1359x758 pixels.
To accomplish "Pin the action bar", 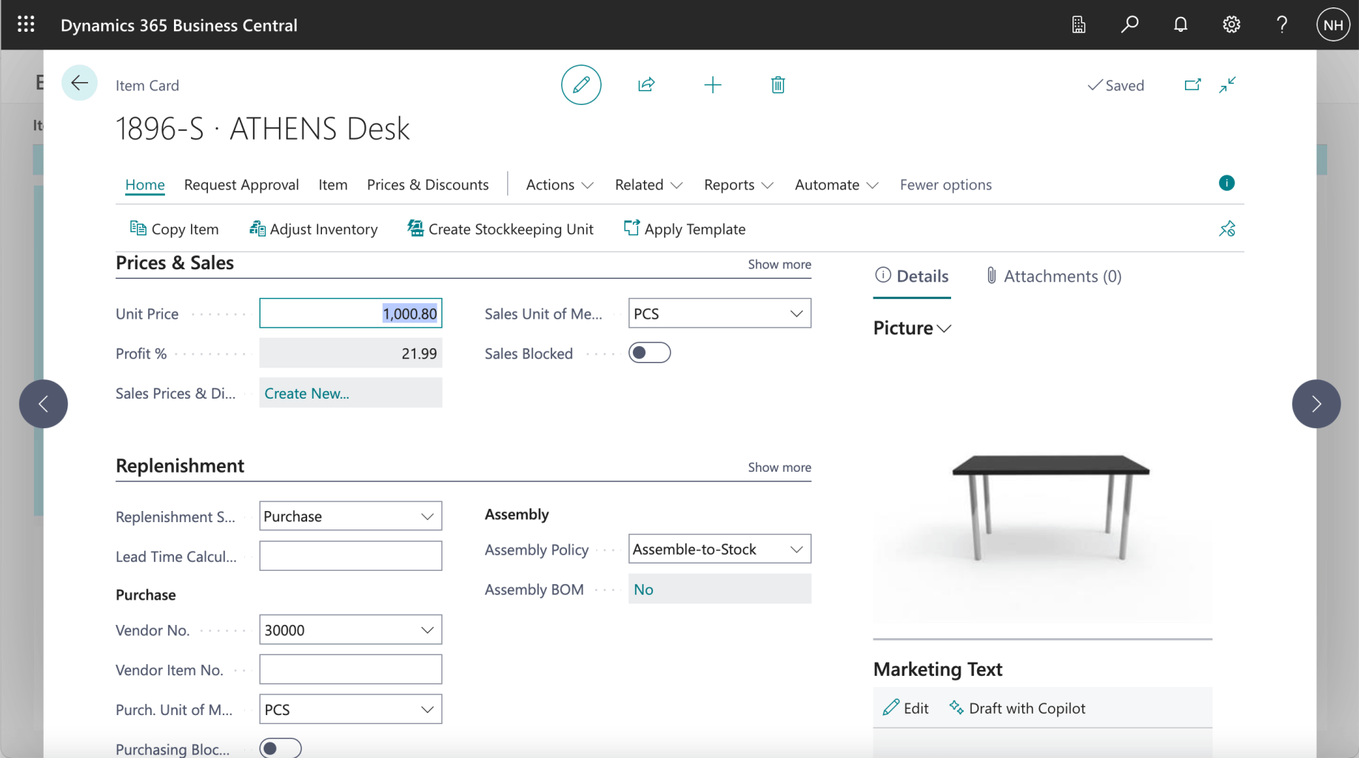I will [x=1227, y=229].
